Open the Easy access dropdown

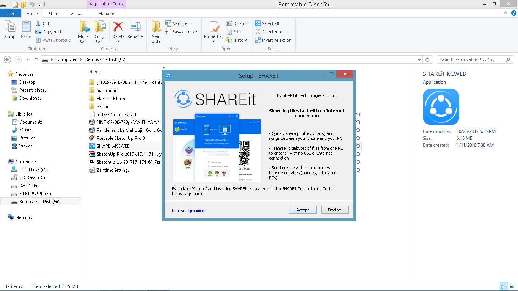[182, 32]
